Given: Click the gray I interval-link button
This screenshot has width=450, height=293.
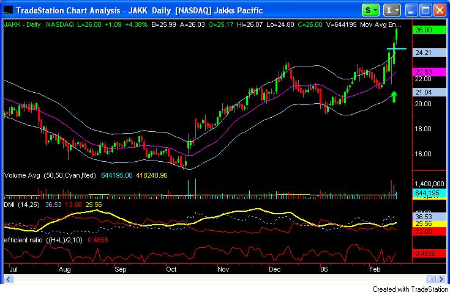Looking at the screenshot, I should (392, 10).
